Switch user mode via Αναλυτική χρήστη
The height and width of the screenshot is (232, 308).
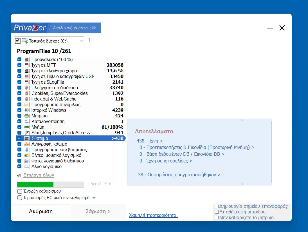pyautogui.click(x=75, y=28)
